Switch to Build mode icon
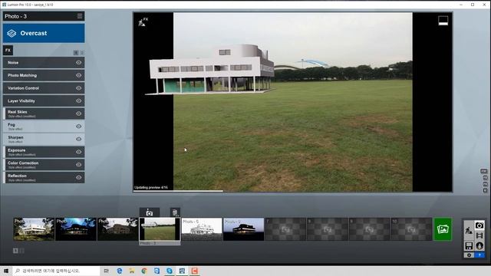 click(x=469, y=231)
